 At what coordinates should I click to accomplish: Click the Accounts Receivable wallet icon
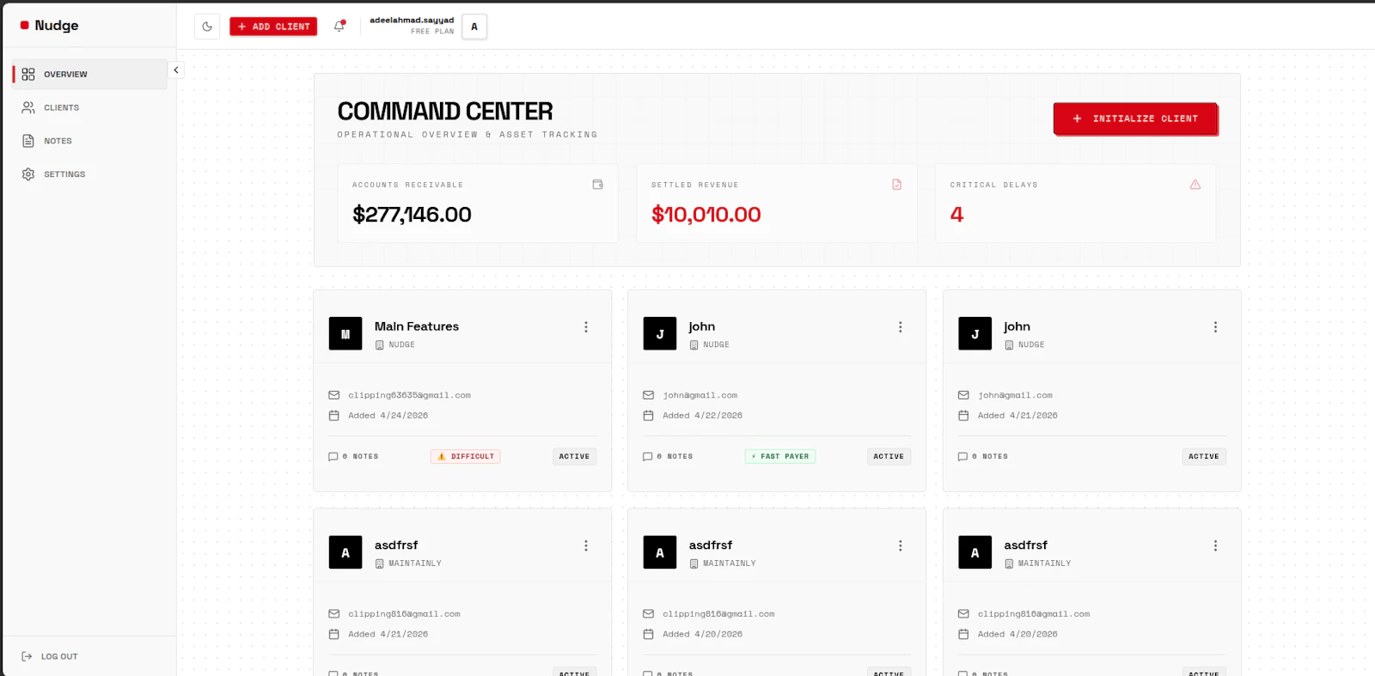(598, 185)
